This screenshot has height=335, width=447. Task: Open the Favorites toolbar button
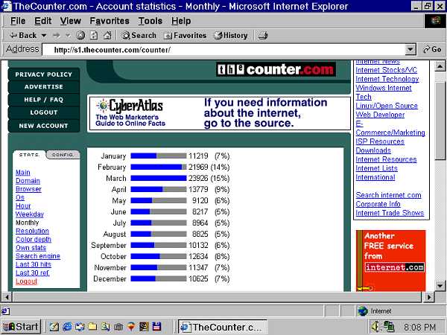click(185, 35)
